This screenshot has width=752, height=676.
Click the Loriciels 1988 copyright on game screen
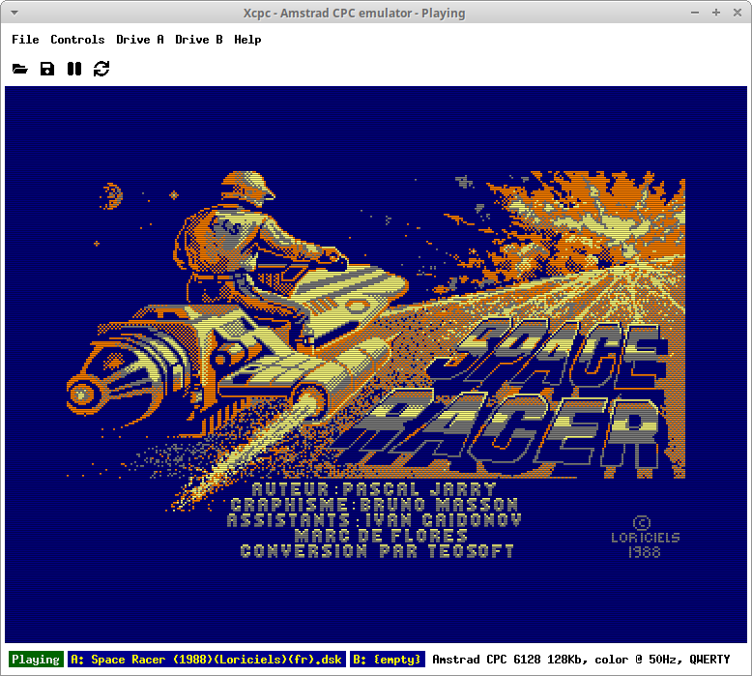tap(645, 537)
